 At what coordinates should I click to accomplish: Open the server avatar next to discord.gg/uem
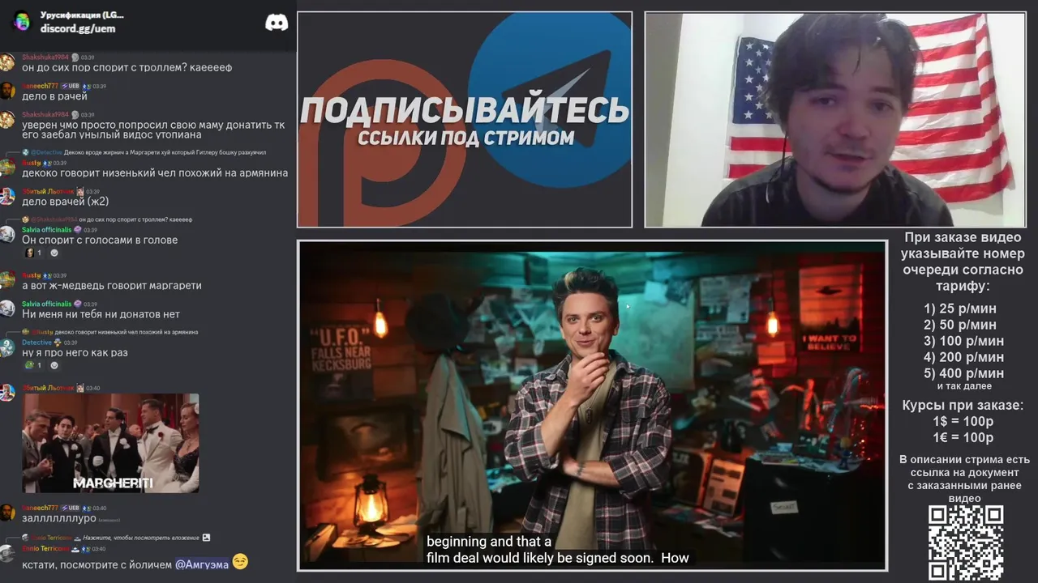pos(22,22)
